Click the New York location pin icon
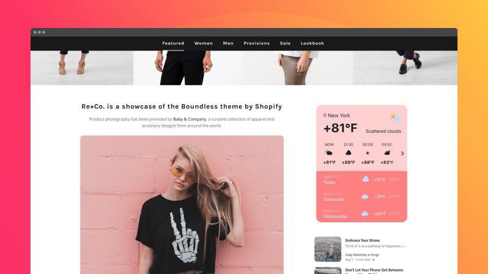 click(325, 115)
